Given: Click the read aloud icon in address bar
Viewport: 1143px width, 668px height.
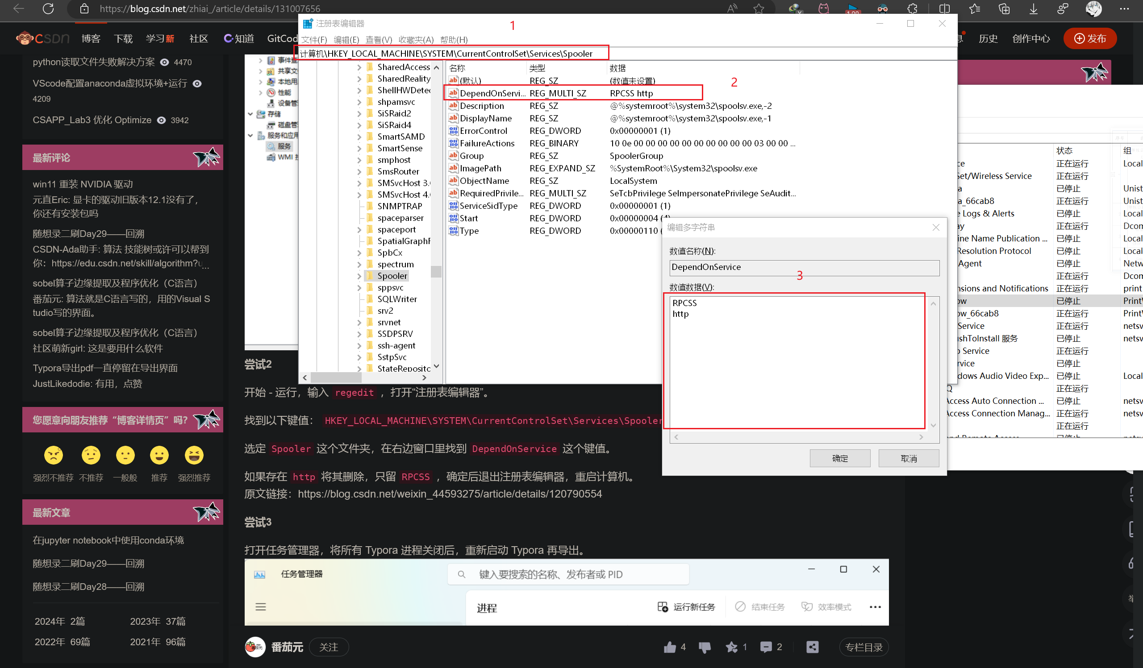Looking at the screenshot, I should 732,8.
